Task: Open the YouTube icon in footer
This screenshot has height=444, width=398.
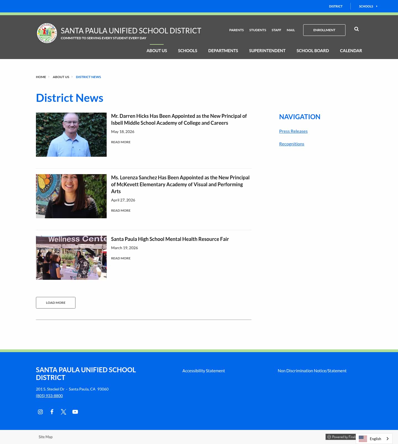Action: pyautogui.click(x=75, y=412)
